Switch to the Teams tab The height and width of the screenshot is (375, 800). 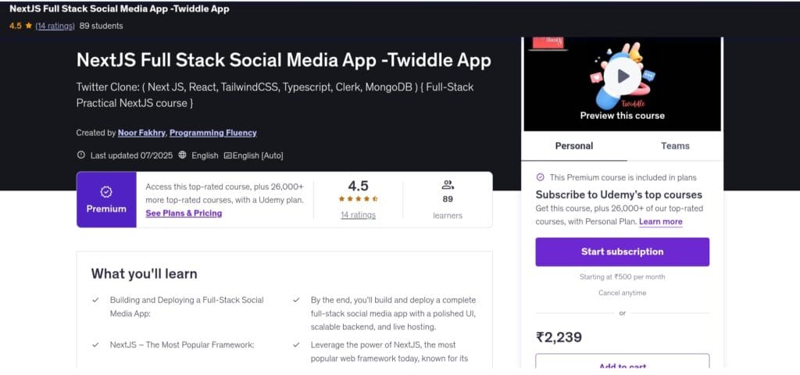click(x=675, y=146)
